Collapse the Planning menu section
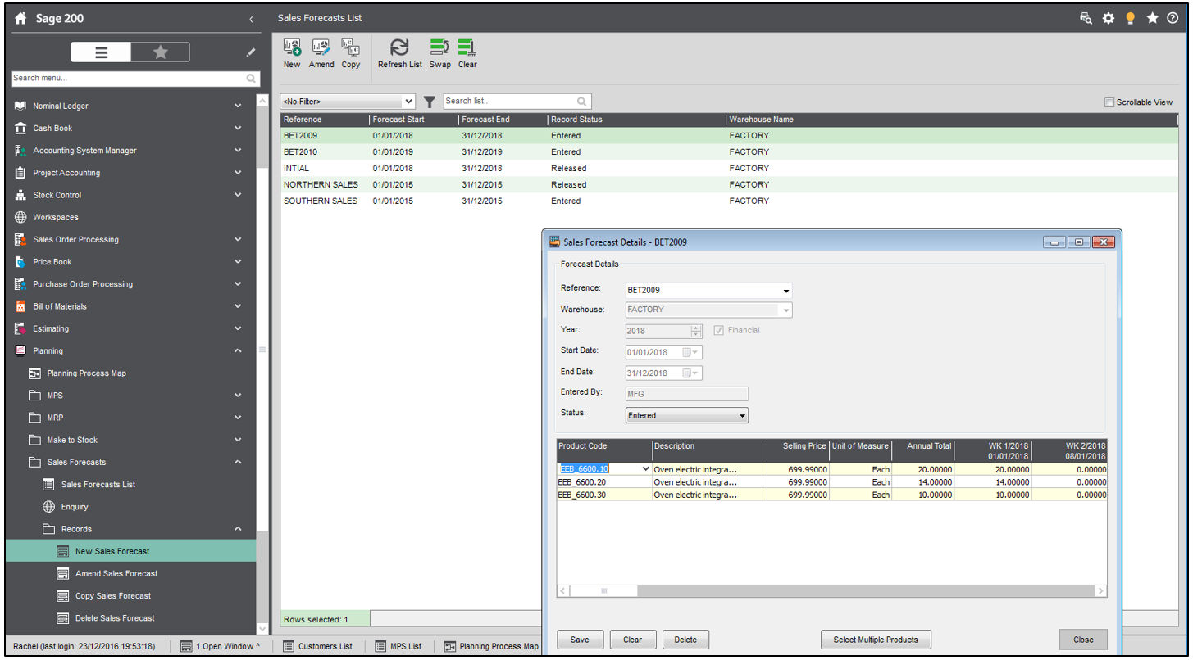The width and height of the screenshot is (1193, 660). (238, 350)
